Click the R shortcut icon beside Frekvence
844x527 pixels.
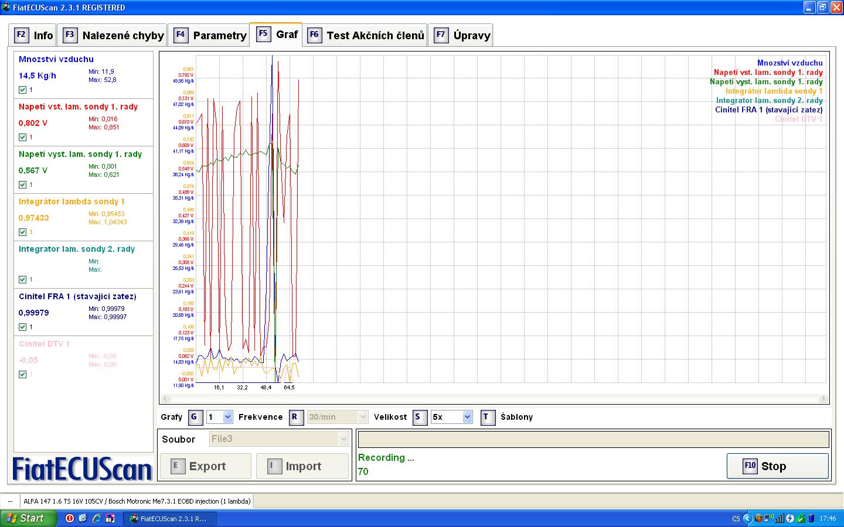[295, 417]
